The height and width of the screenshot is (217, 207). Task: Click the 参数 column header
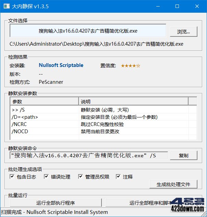45,101
